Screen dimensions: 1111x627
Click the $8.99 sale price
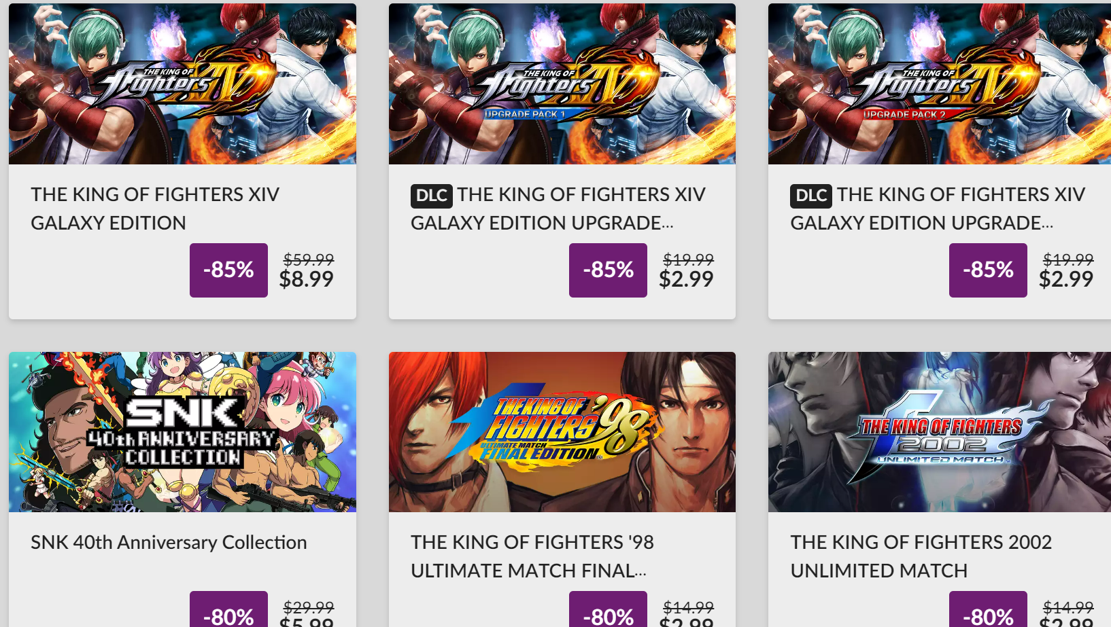point(307,279)
